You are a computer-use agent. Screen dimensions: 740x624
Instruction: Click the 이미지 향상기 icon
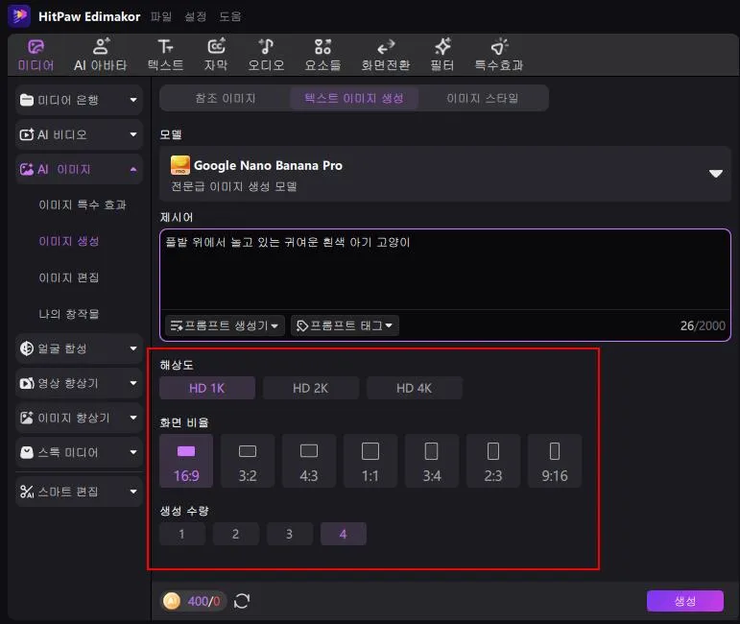[27, 418]
